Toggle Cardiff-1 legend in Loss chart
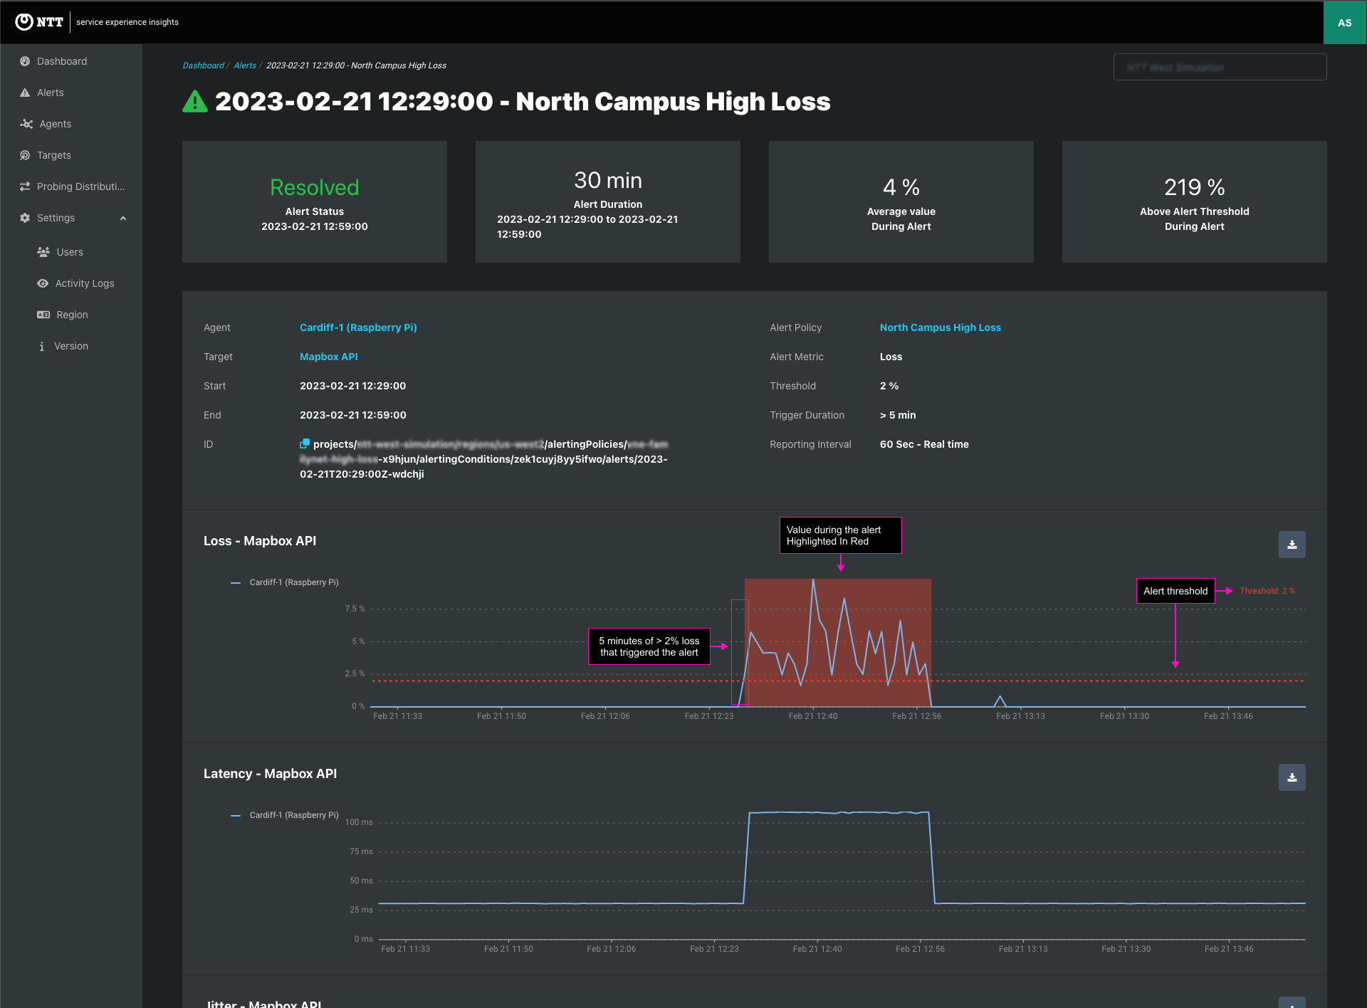This screenshot has height=1008, width=1367. tap(285, 582)
